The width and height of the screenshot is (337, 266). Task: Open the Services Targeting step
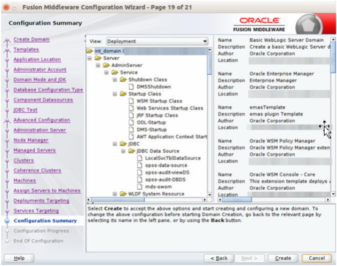36,211
